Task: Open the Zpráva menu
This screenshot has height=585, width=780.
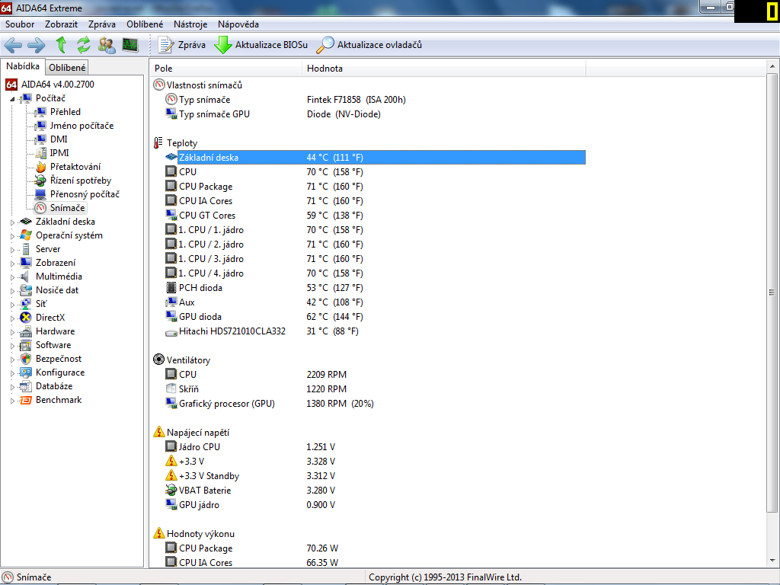Action: 102,24
